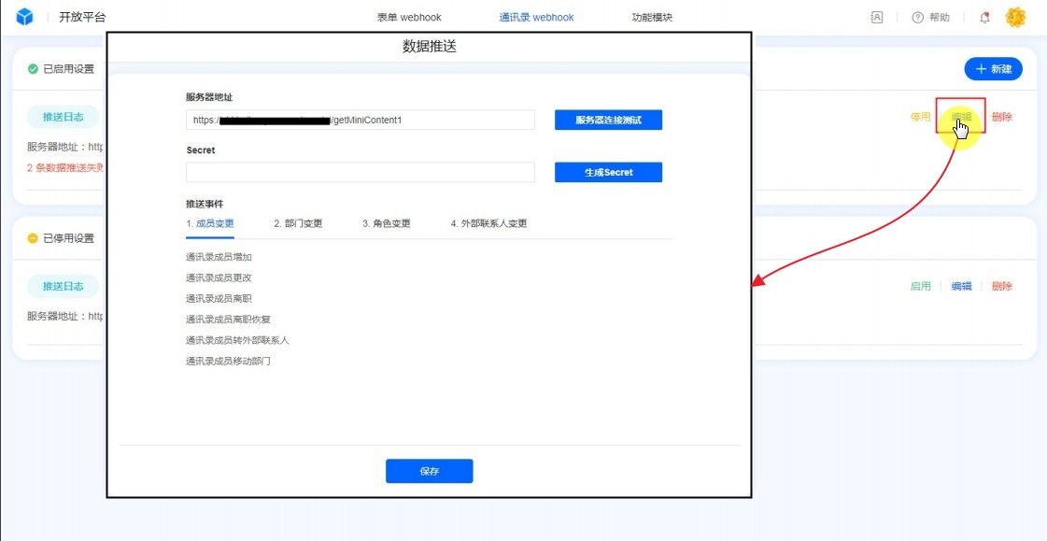This screenshot has height=541, width=1047.
Task: Focus the 服务器地址 input field
Action: [x=360, y=121]
